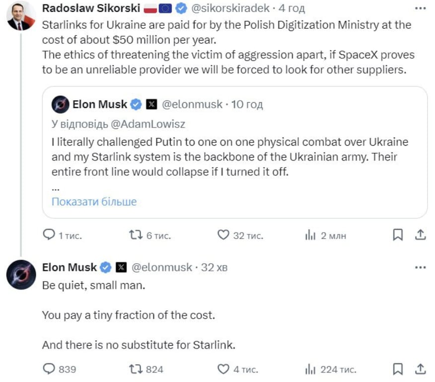
Task: Click the X affiliation badge next to @elonmusk
Action: point(121,267)
